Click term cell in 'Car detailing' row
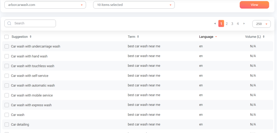The height and width of the screenshot is (133, 277). click(144, 124)
